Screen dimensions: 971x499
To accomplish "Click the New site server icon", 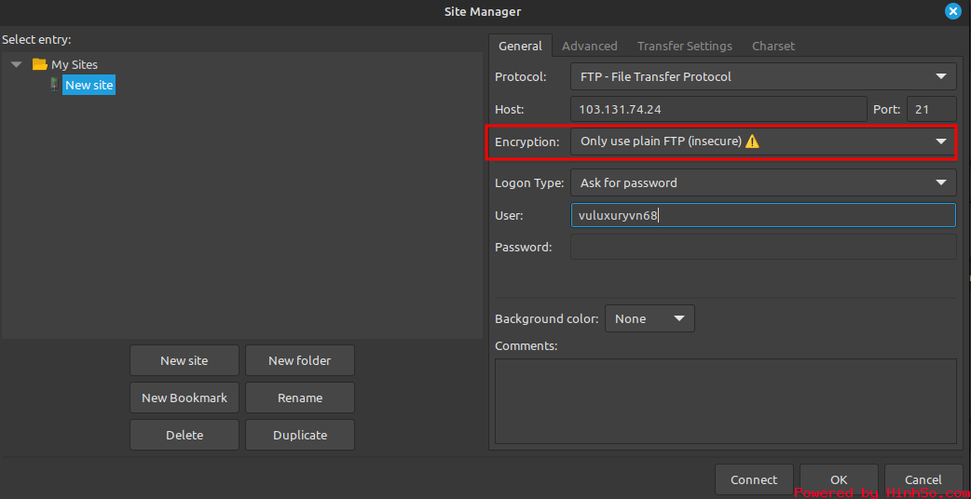I will pos(54,85).
